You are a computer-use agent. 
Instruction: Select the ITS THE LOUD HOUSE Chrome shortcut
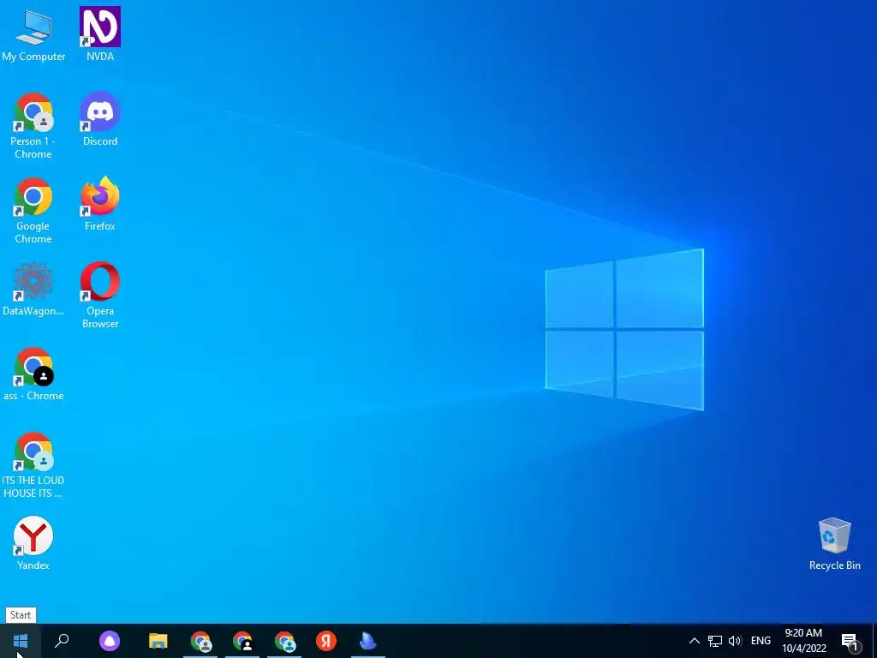[33, 465]
